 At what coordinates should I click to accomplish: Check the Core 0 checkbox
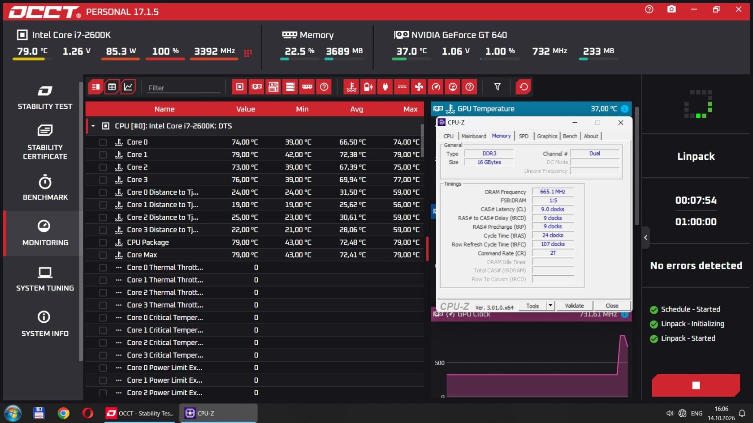click(x=103, y=142)
